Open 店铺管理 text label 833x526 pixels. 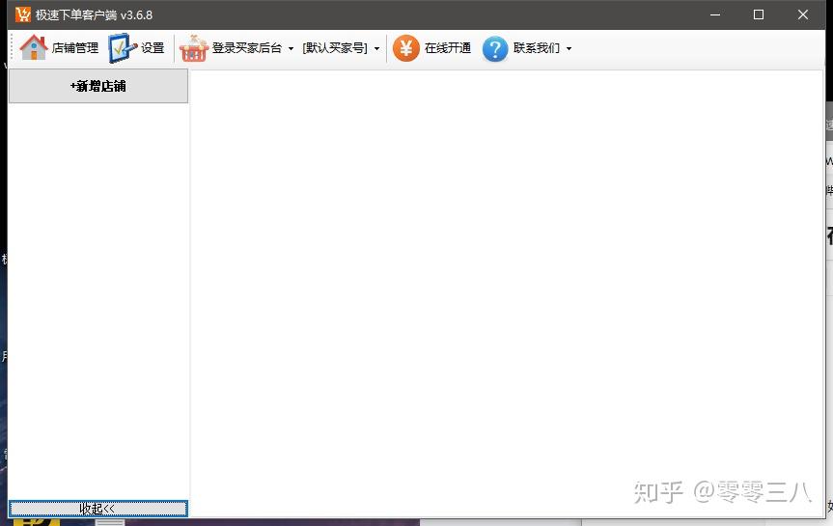coord(75,48)
